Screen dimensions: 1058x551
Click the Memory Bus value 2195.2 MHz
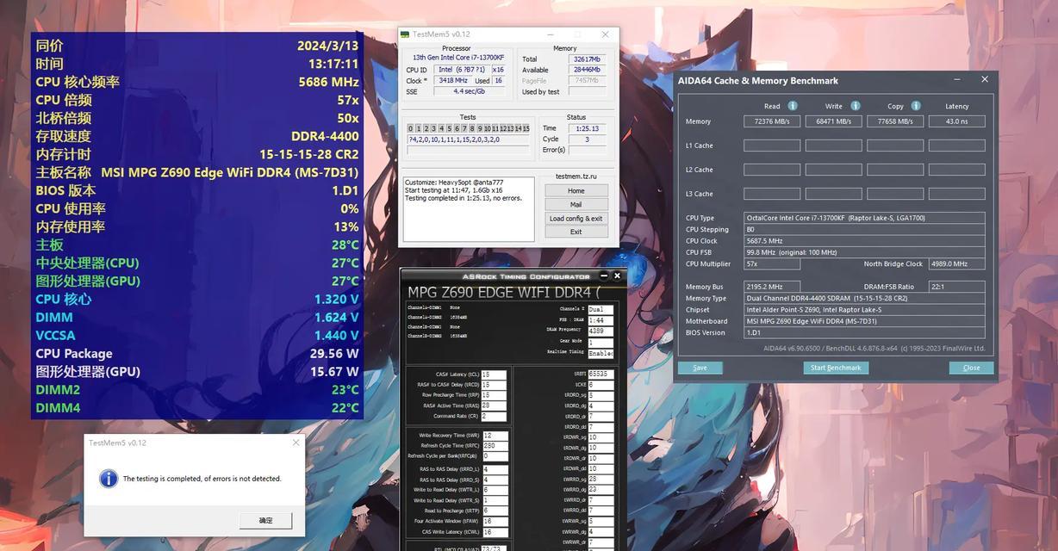[772, 287]
